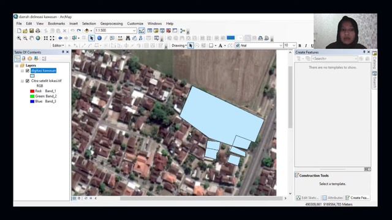
Task: Go back to previous extent (blue arrow)
Action: 60,38
